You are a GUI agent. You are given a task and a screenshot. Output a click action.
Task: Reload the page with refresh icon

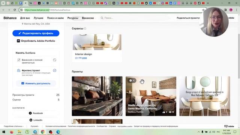click(15, 10)
